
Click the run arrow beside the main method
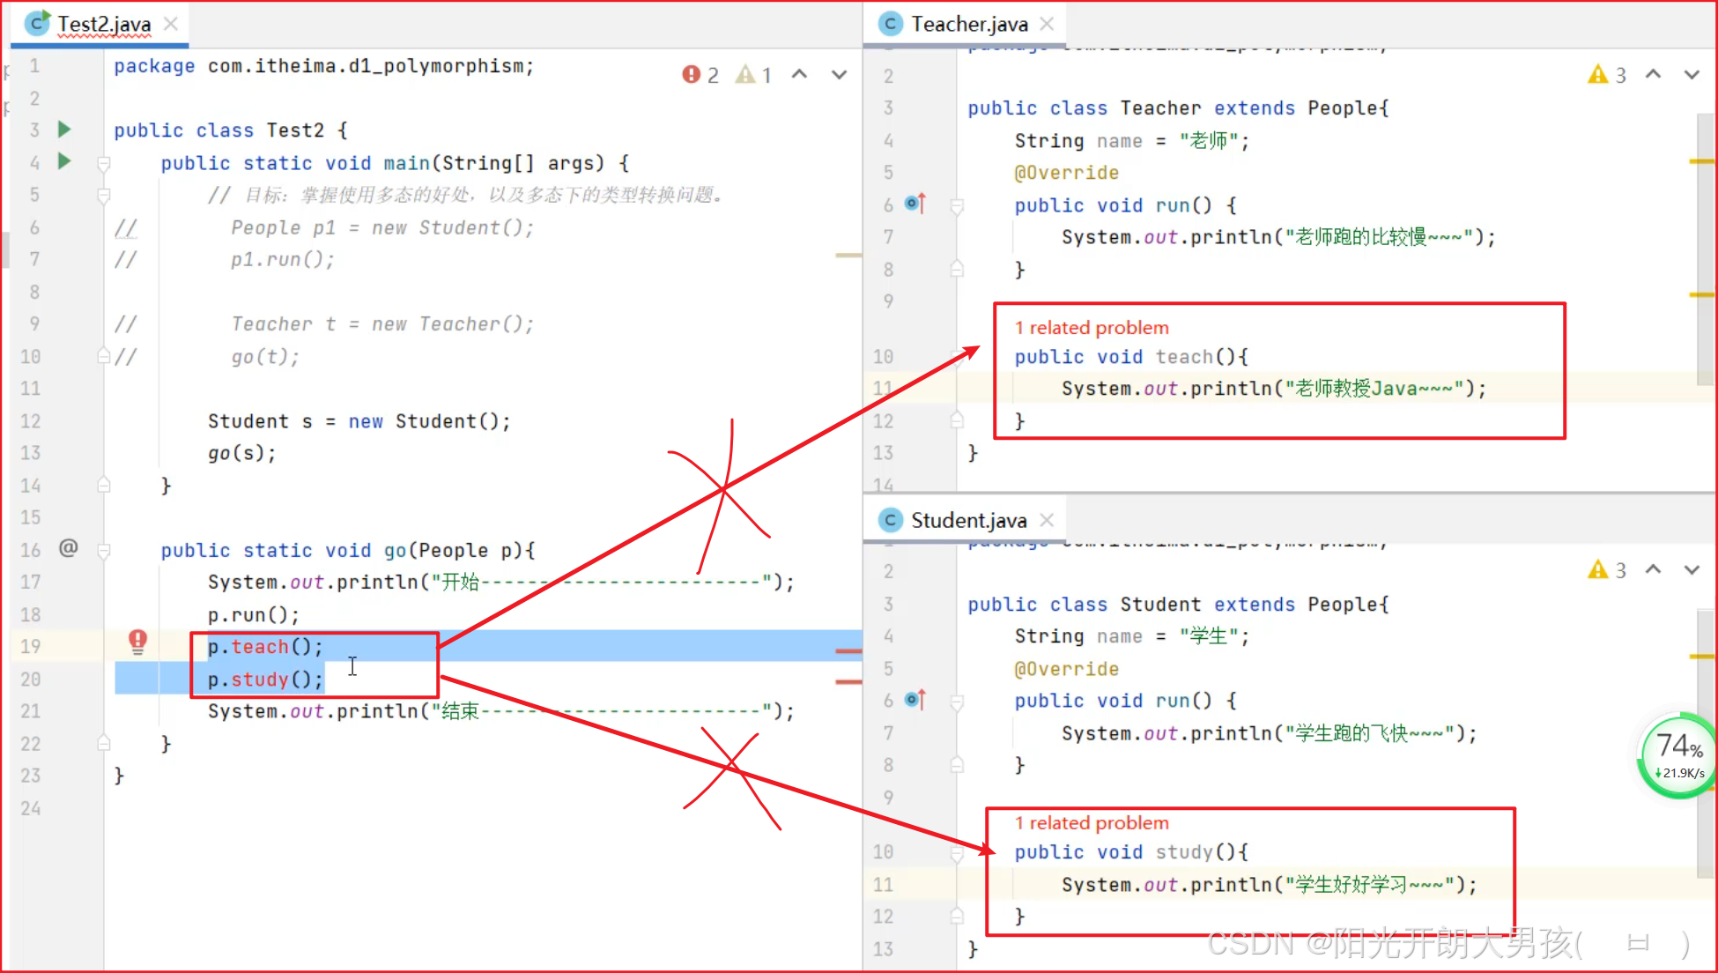[64, 161]
